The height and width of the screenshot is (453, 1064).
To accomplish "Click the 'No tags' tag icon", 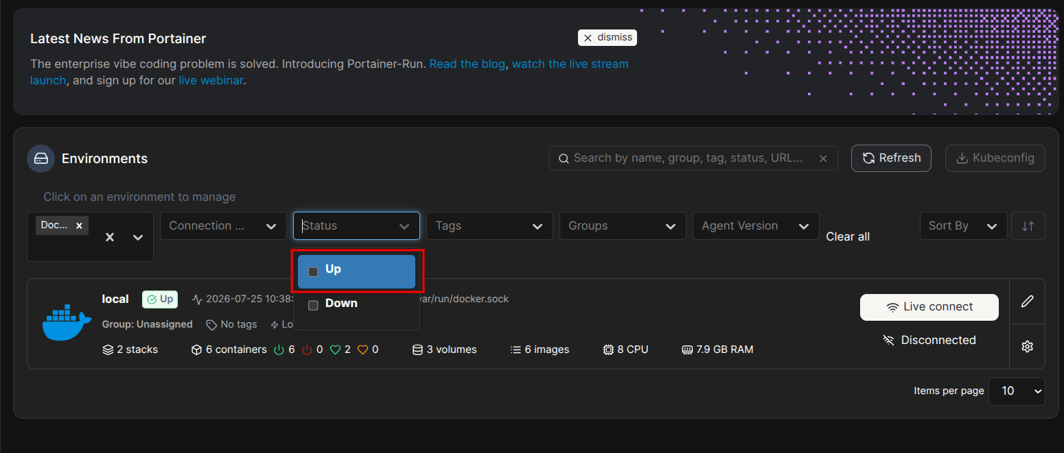I will click(211, 325).
